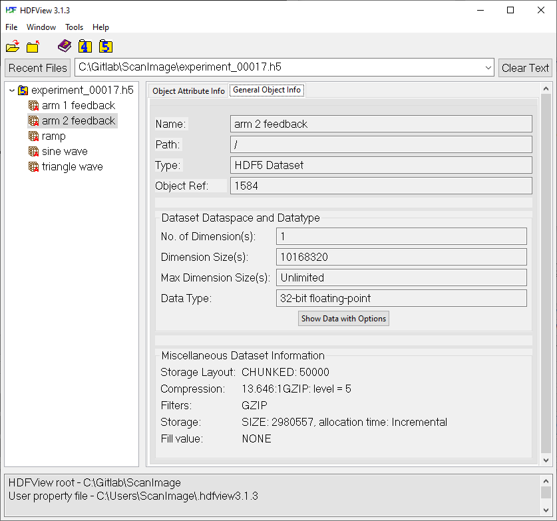Viewport: 557px width, 521px height.
Task: Select the dataset icon beside 'sine wave'
Action: pos(33,151)
